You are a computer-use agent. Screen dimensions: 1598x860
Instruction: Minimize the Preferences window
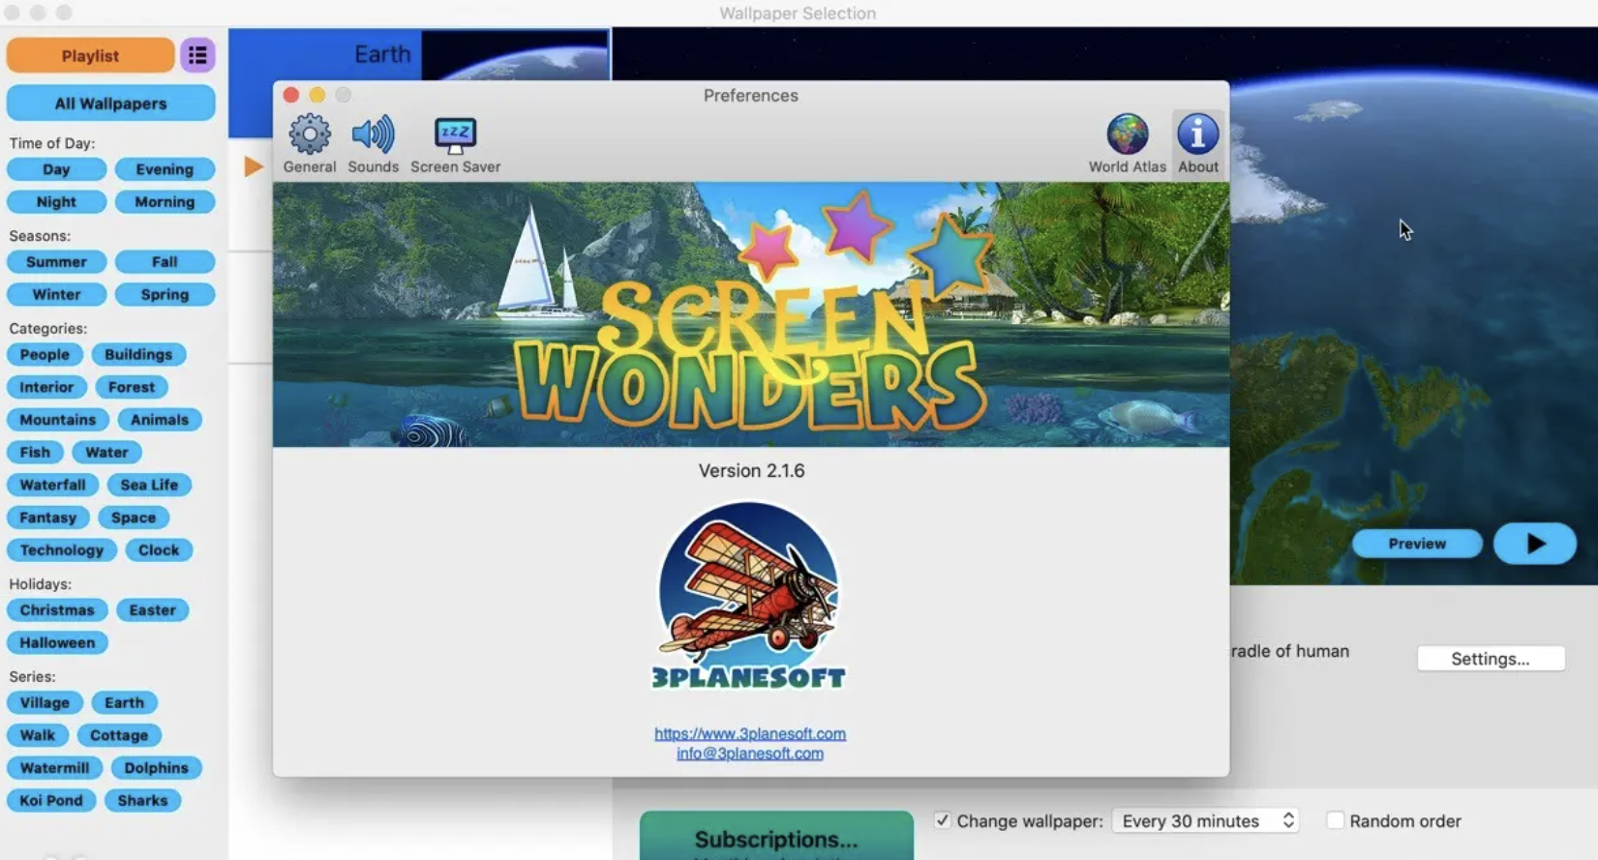tap(317, 95)
